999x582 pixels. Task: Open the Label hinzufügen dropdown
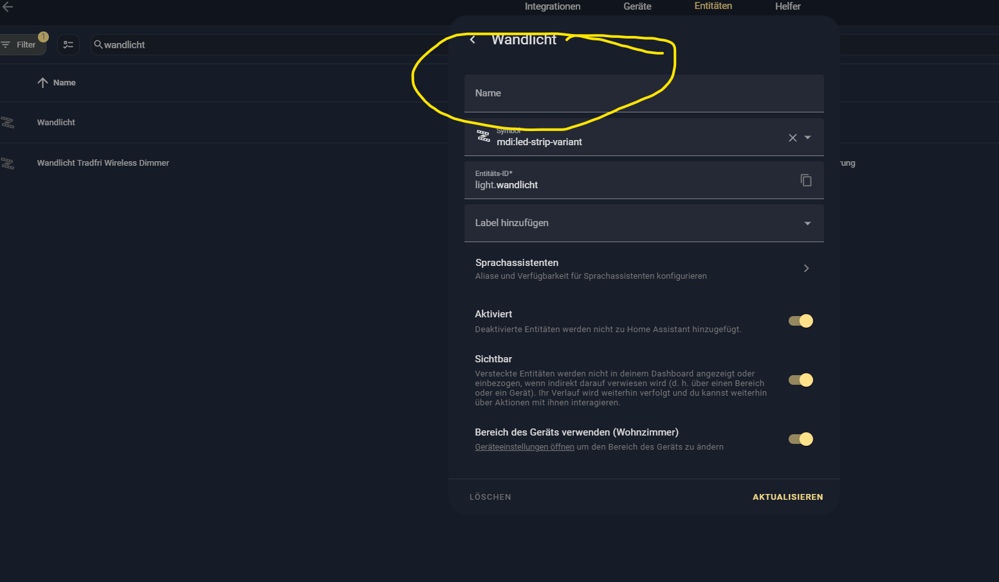pyautogui.click(x=644, y=224)
